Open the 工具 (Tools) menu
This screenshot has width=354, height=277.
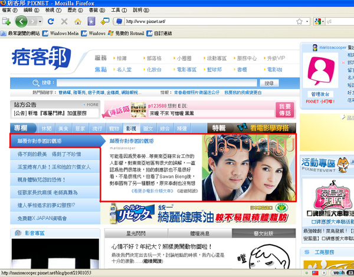(119, 10)
